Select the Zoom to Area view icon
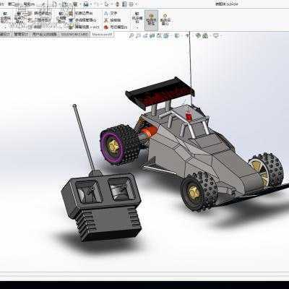 click(138, 36)
